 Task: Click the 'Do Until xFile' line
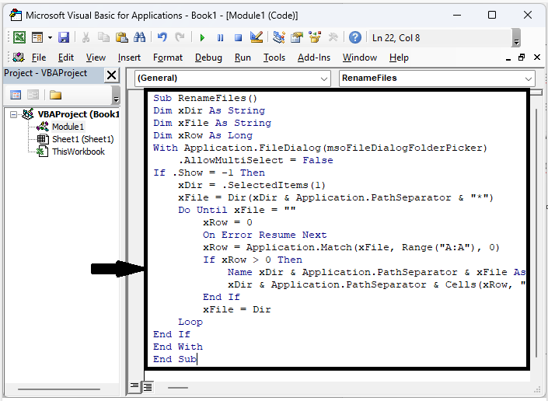pos(237,210)
